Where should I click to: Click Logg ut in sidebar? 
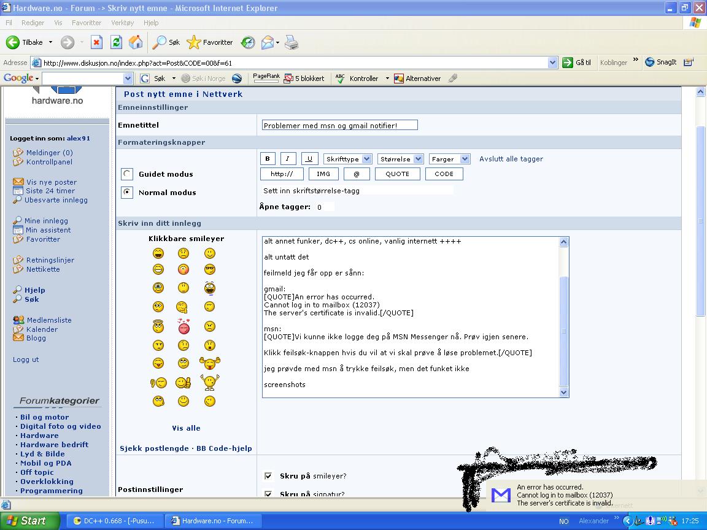tap(26, 359)
